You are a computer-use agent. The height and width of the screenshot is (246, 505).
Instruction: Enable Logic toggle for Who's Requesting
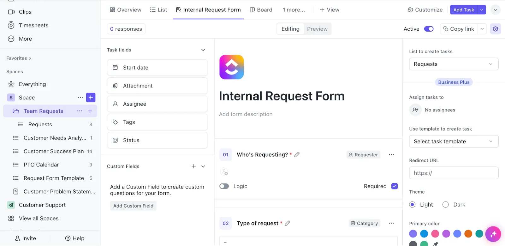pos(224,186)
